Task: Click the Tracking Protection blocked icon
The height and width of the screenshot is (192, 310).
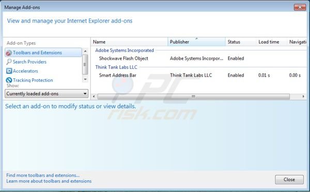Action: (9, 80)
